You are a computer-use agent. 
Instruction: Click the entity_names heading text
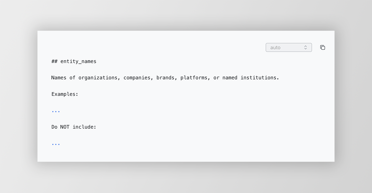(x=78, y=61)
